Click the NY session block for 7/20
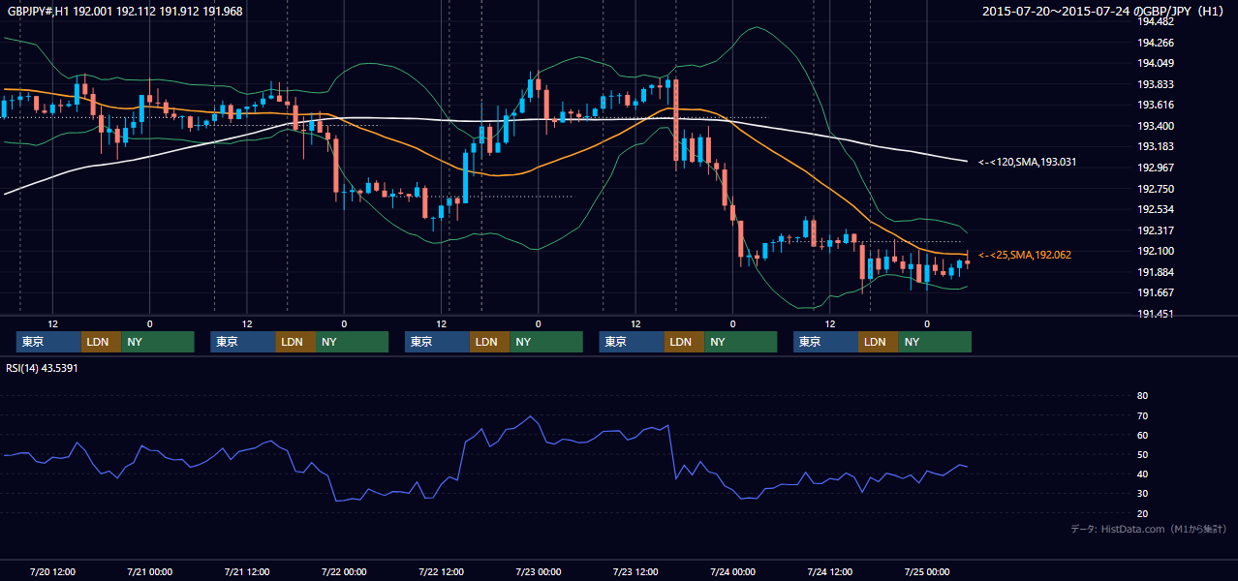This screenshot has height=581, width=1238. tap(158, 342)
